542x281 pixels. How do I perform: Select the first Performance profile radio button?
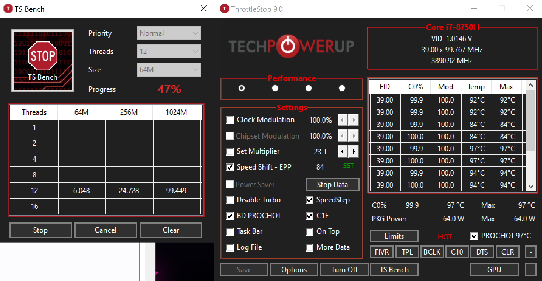pyautogui.click(x=242, y=88)
